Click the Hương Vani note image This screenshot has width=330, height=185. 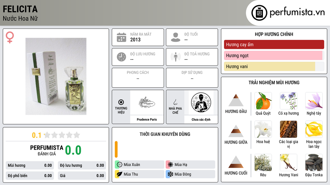(x=288, y=162)
